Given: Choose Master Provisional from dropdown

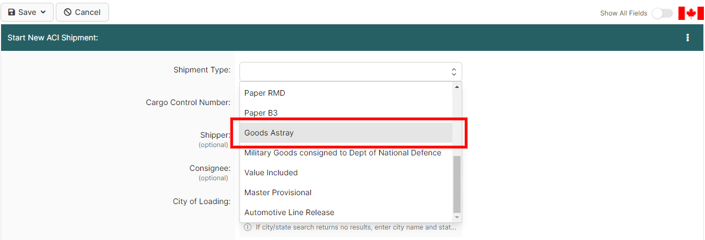Looking at the screenshot, I should [278, 192].
